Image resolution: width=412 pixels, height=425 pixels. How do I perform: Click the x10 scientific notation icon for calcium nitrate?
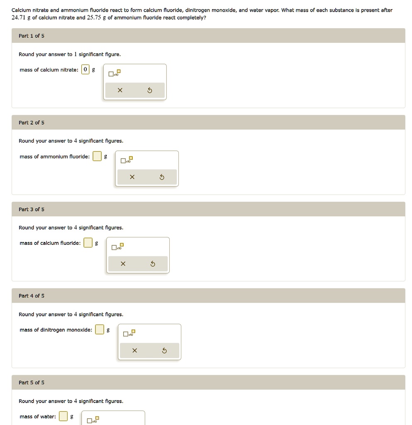(114, 73)
